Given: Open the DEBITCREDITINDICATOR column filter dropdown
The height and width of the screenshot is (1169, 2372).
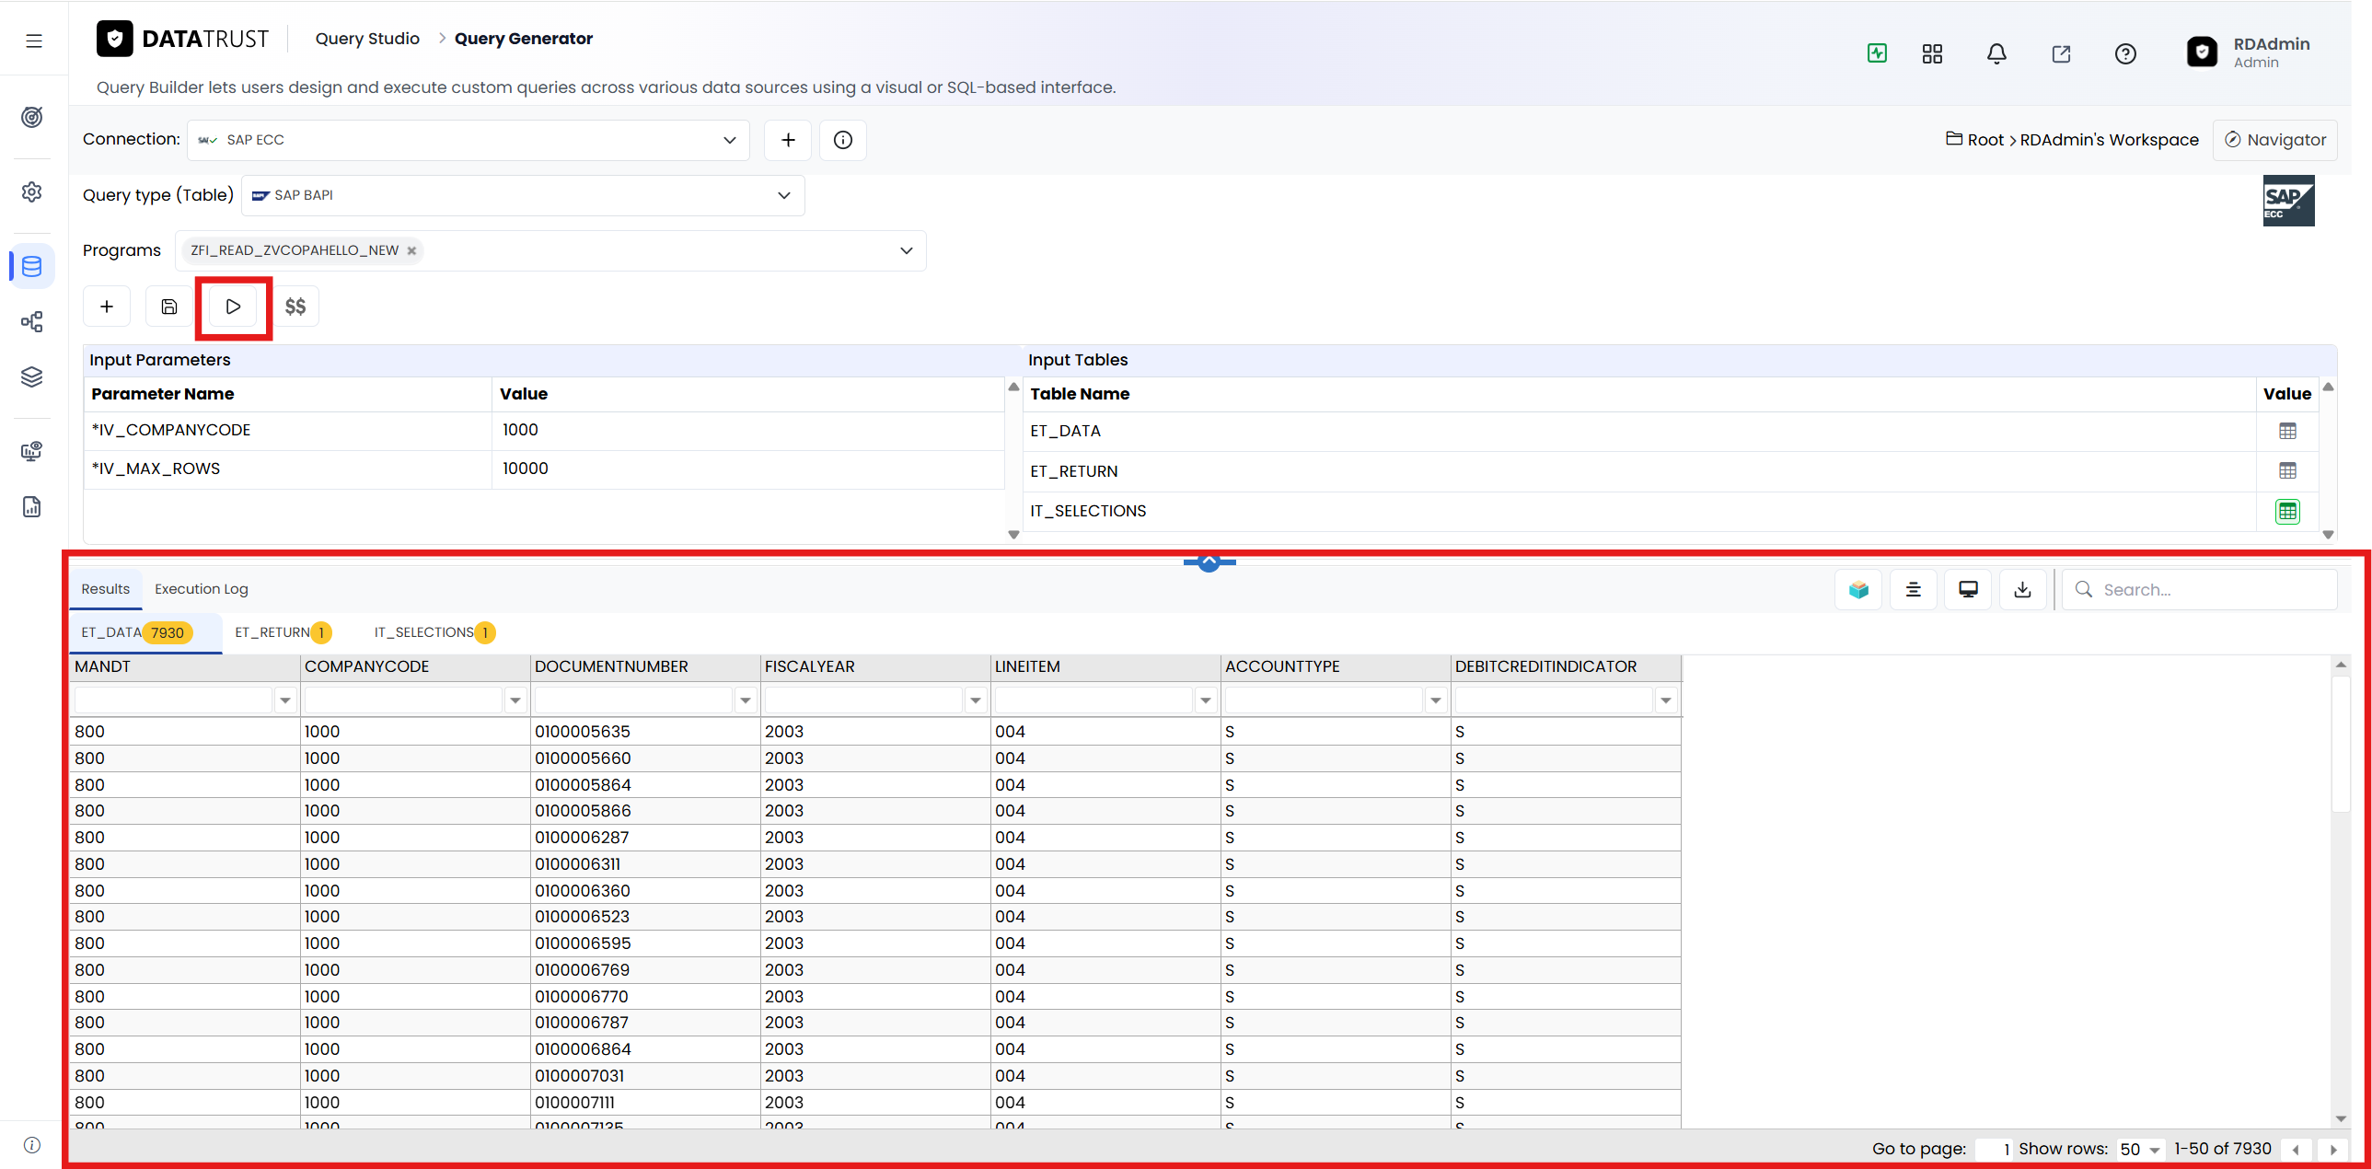Looking at the screenshot, I should click(1667, 700).
